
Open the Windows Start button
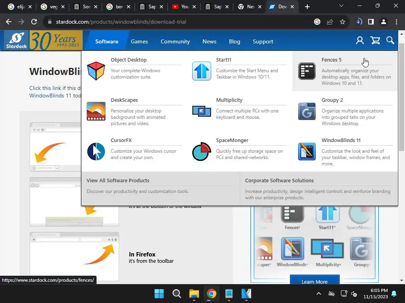(x=159, y=294)
